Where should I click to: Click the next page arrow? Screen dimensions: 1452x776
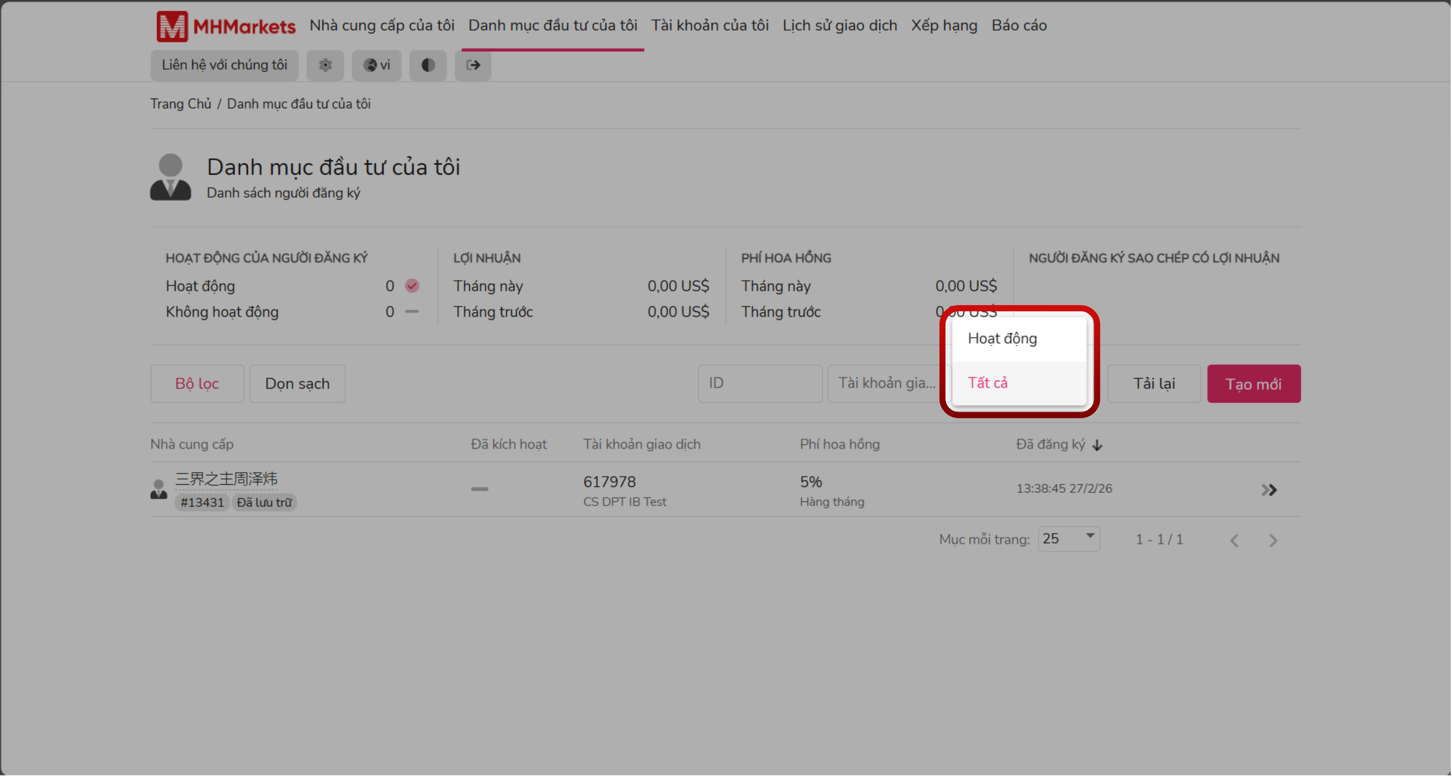pyautogui.click(x=1273, y=540)
